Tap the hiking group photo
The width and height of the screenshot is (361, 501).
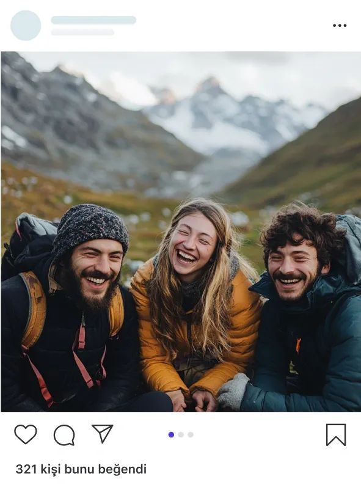(181, 232)
